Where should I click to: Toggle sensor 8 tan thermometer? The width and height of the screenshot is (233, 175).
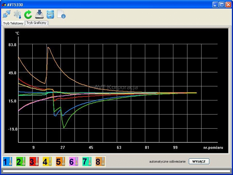pyautogui.click(x=100, y=162)
